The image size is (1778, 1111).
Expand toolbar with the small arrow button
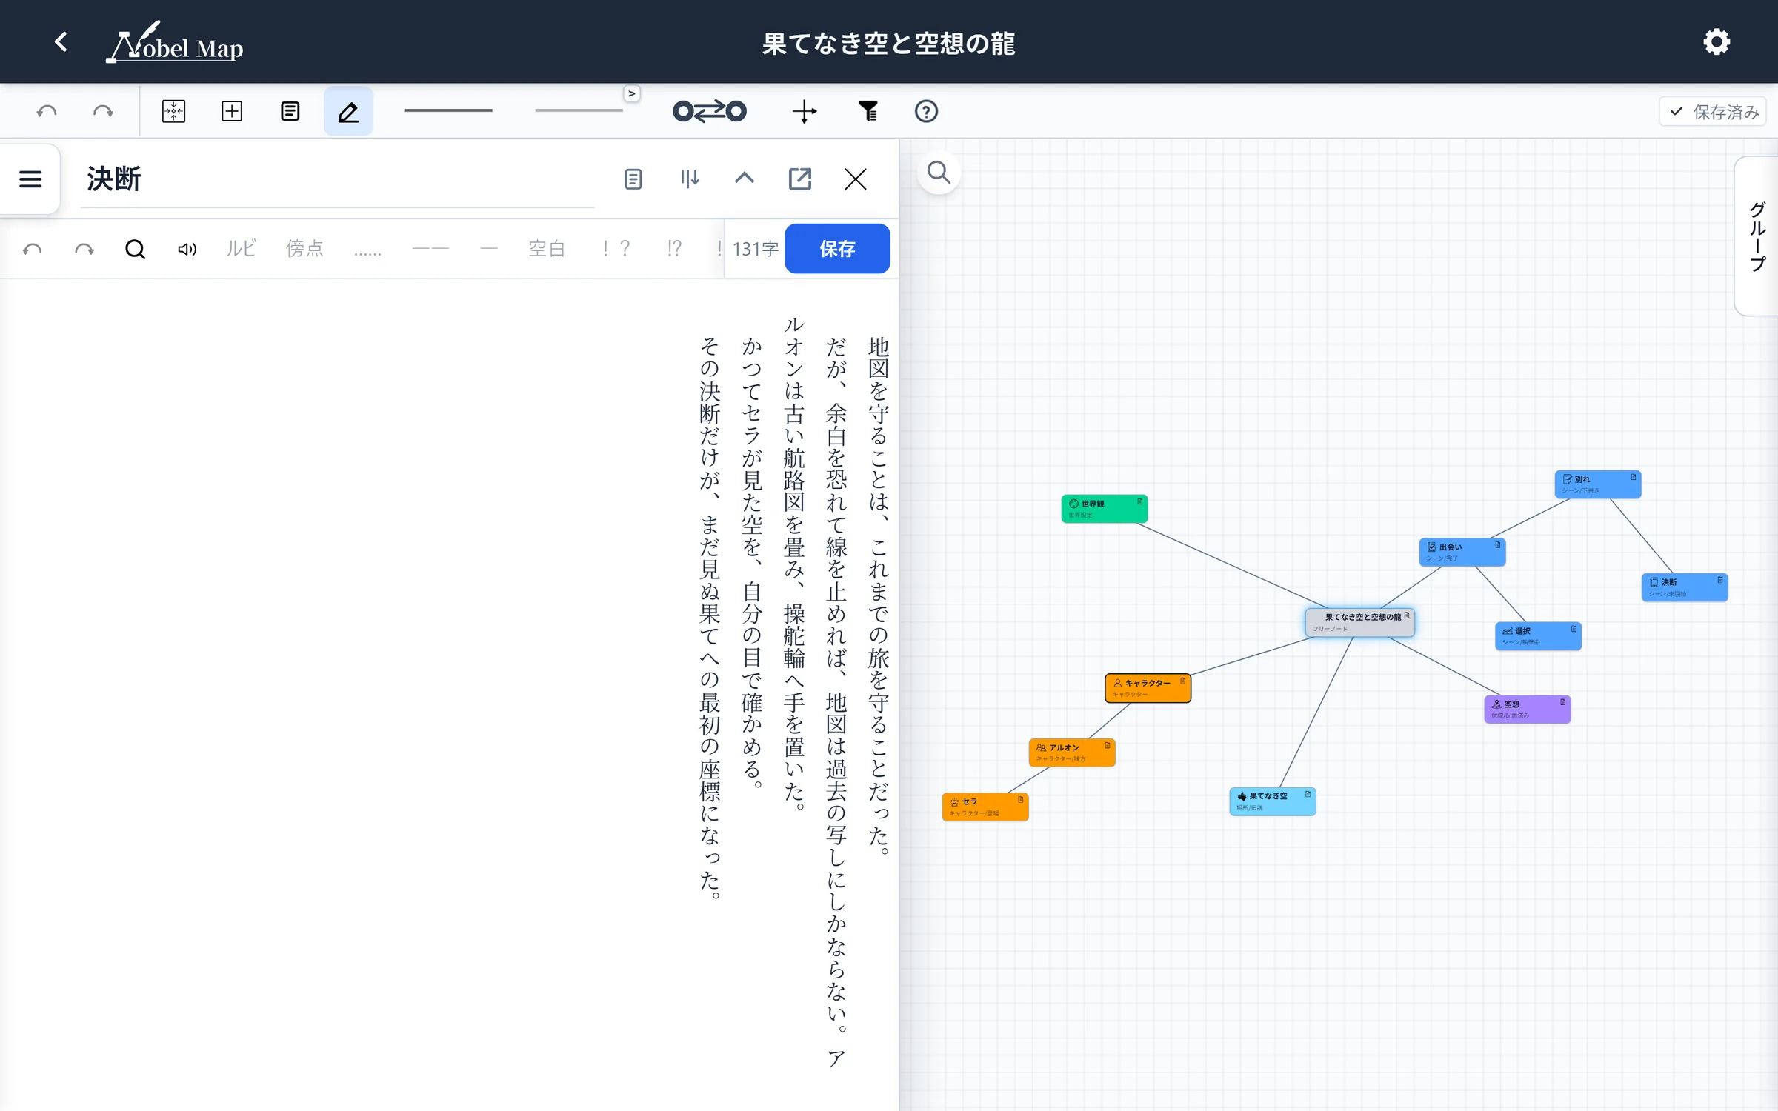pos(632,93)
